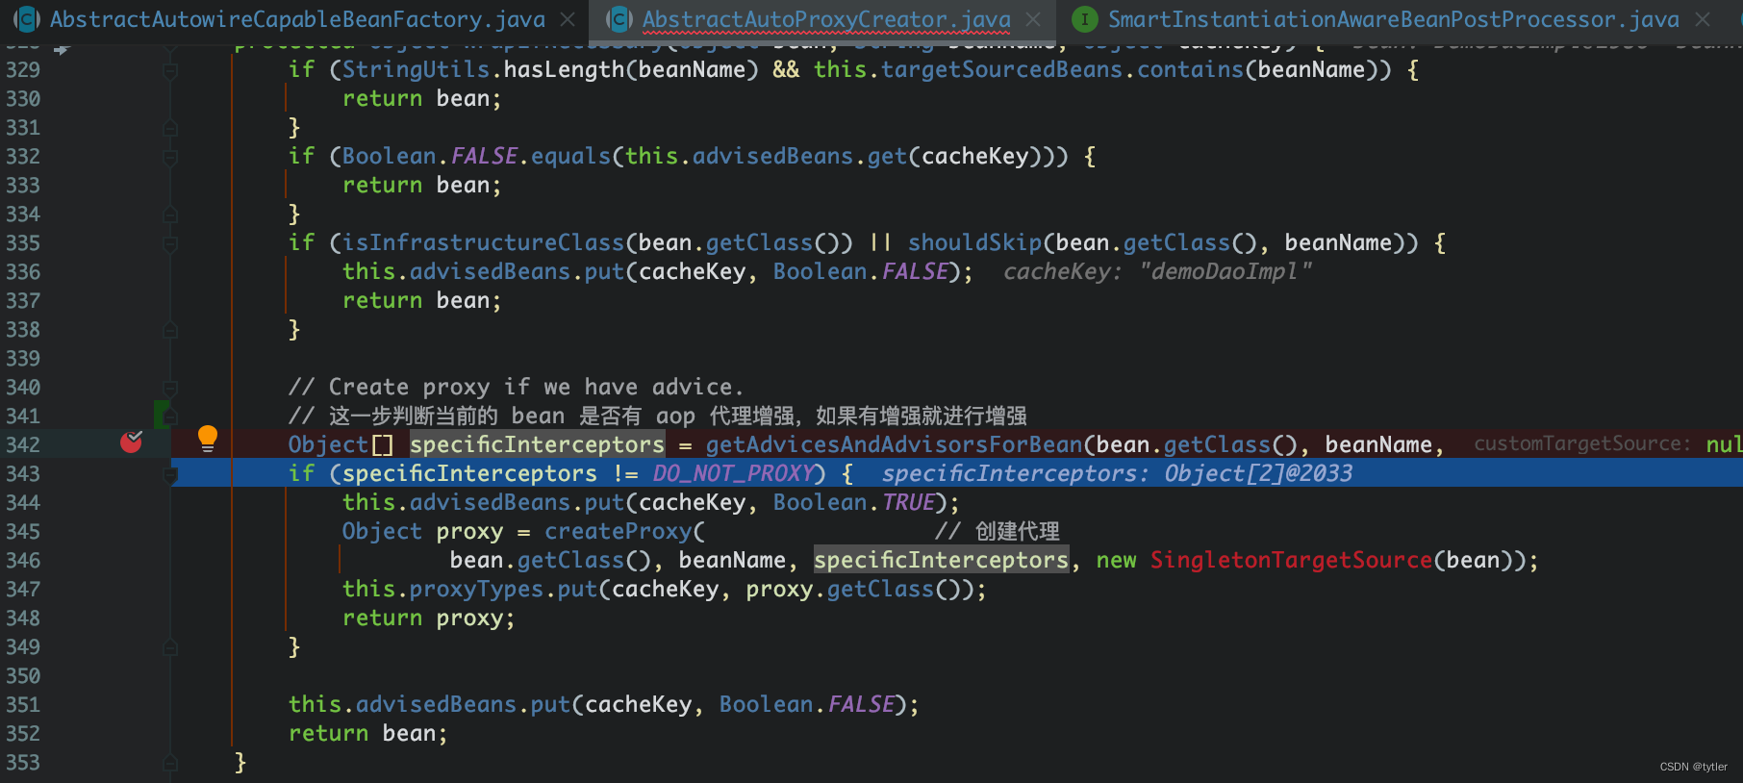Viewport: 1743px width, 783px height.
Task: Click StringUtils on line 329
Action: point(416,69)
